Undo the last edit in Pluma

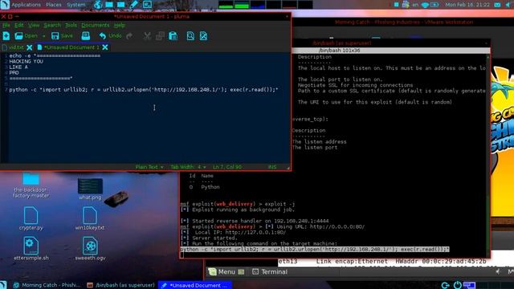pos(110,36)
